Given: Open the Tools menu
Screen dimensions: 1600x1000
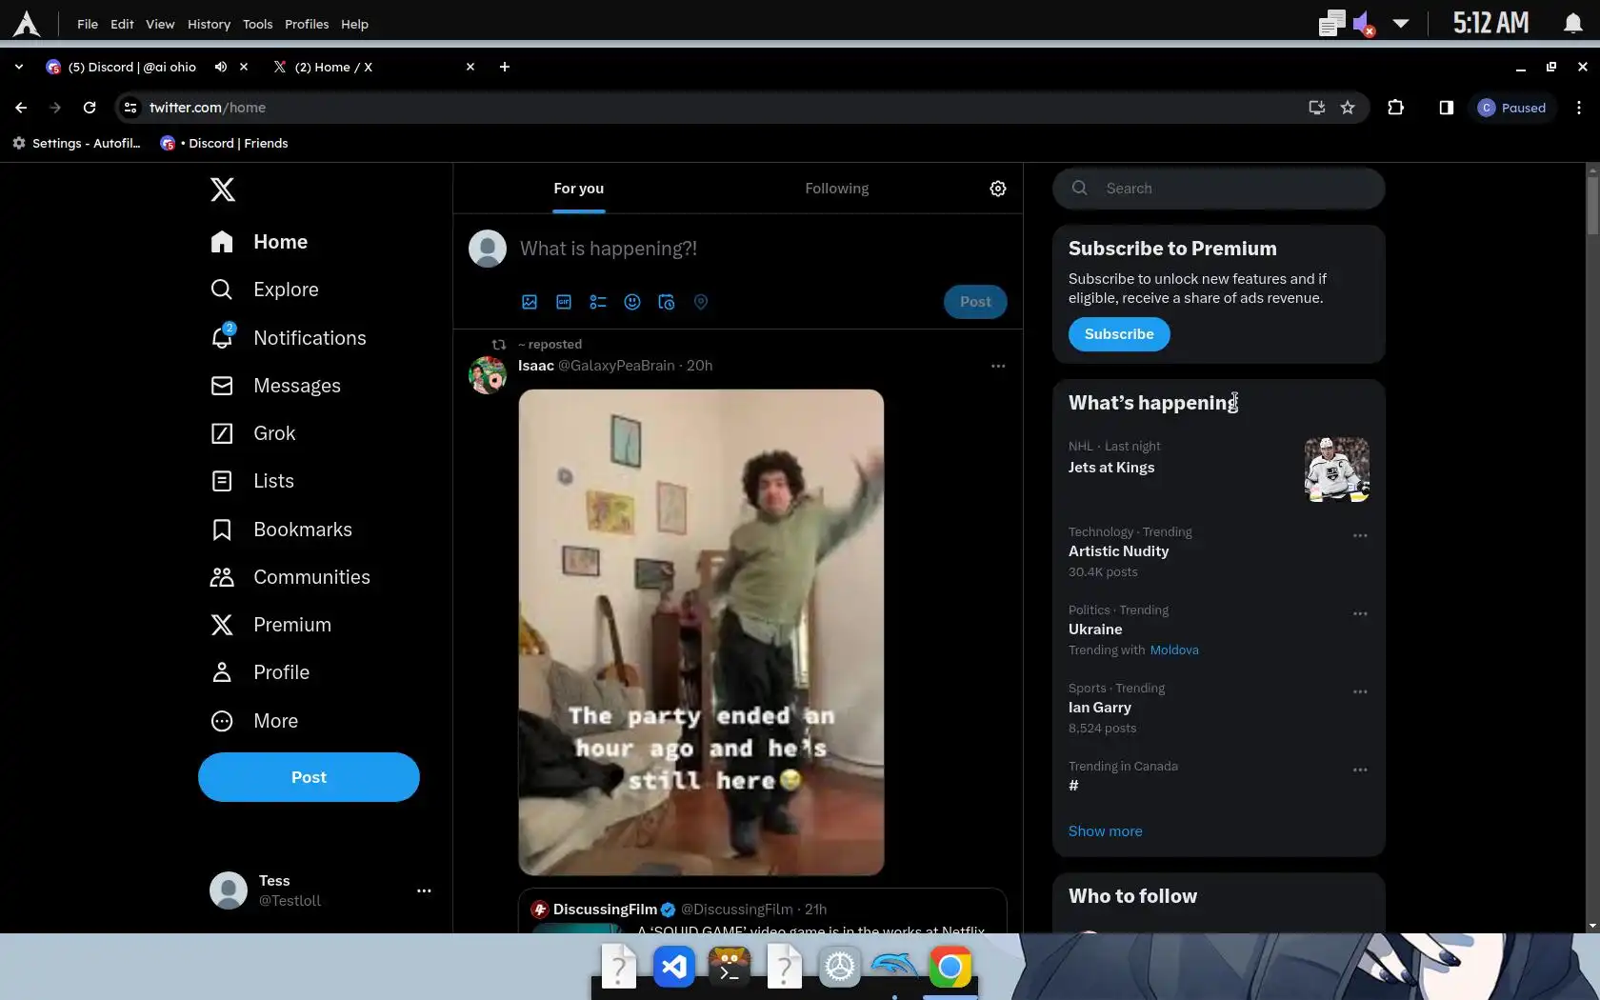Looking at the screenshot, I should 257,24.
